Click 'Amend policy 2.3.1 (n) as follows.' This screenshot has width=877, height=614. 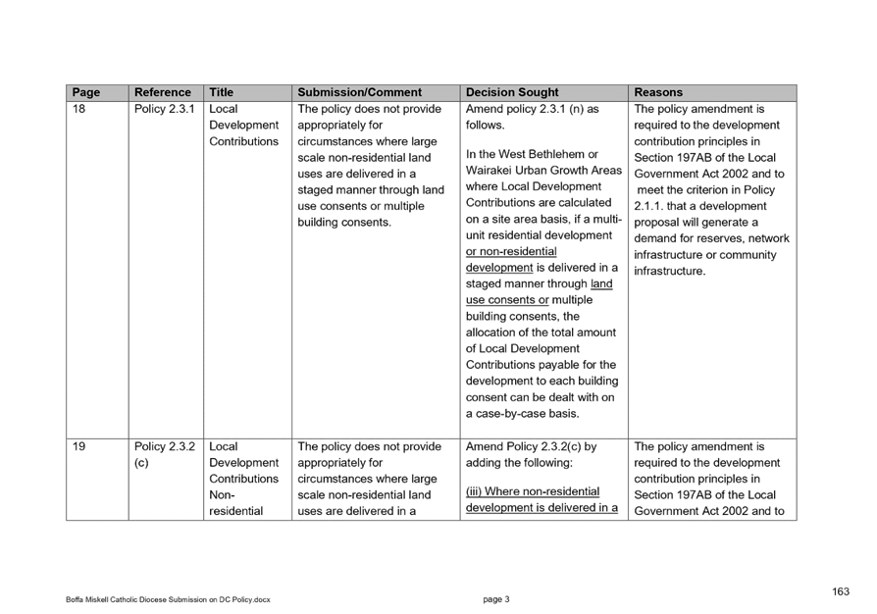click(x=532, y=117)
